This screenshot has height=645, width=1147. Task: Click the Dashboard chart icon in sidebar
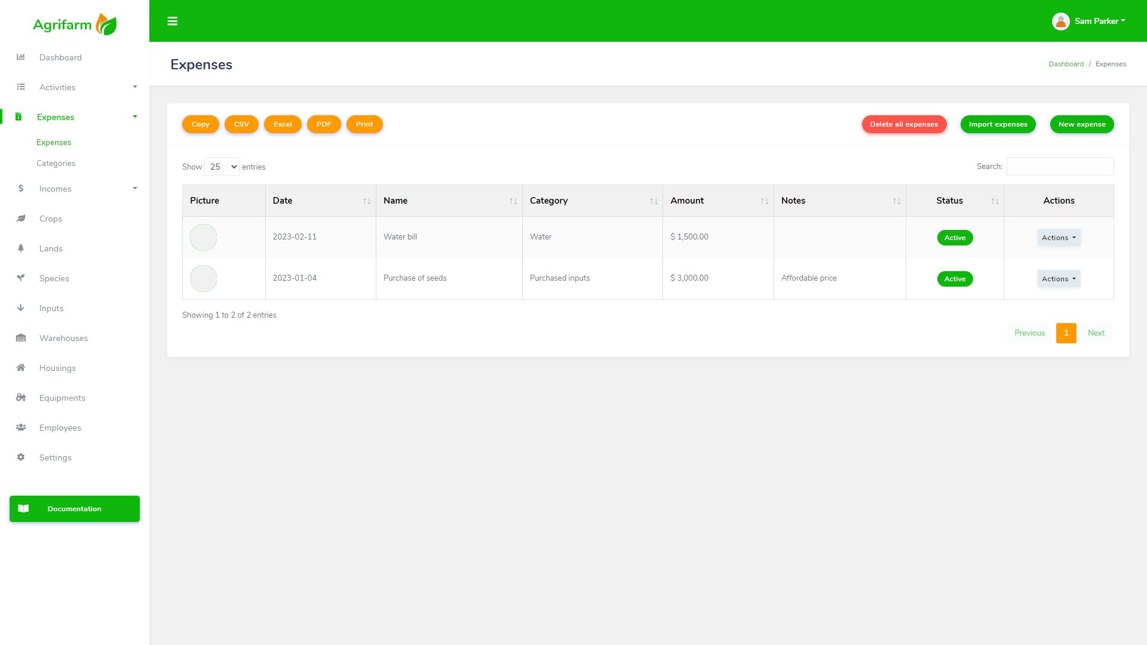coord(21,57)
